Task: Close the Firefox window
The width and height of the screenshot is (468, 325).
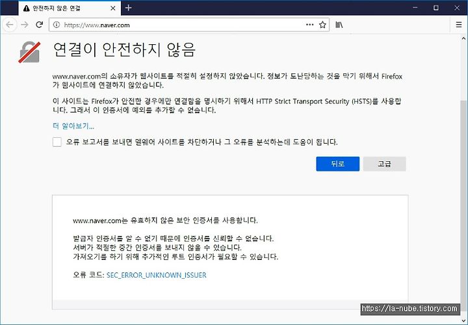Action: pyautogui.click(x=457, y=8)
